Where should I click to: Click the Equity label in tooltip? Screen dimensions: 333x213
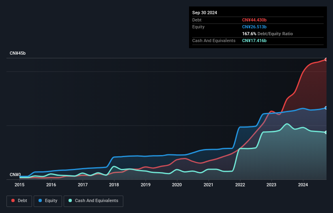(x=198, y=27)
